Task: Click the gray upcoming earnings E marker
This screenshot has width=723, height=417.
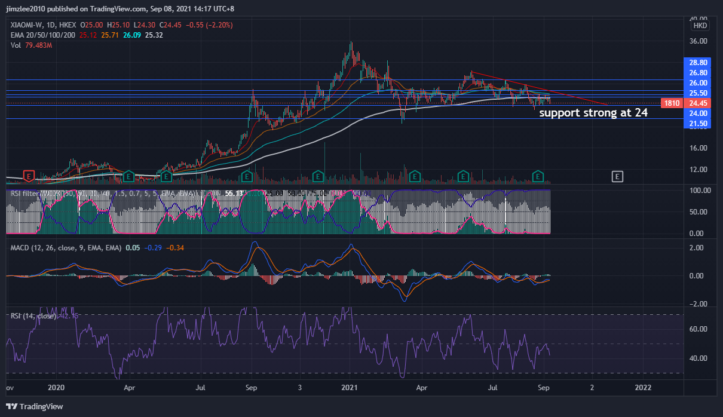Action: [x=617, y=176]
